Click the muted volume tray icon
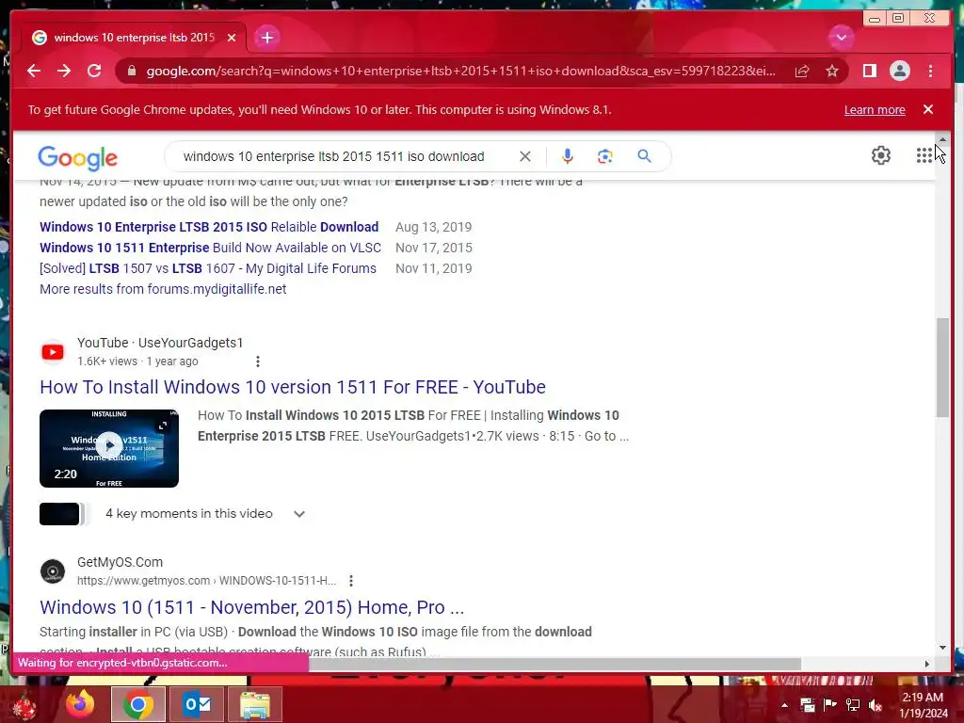Image resolution: width=964 pixels, height=723 pixels. pyautogui.click(x=875, y=705)
